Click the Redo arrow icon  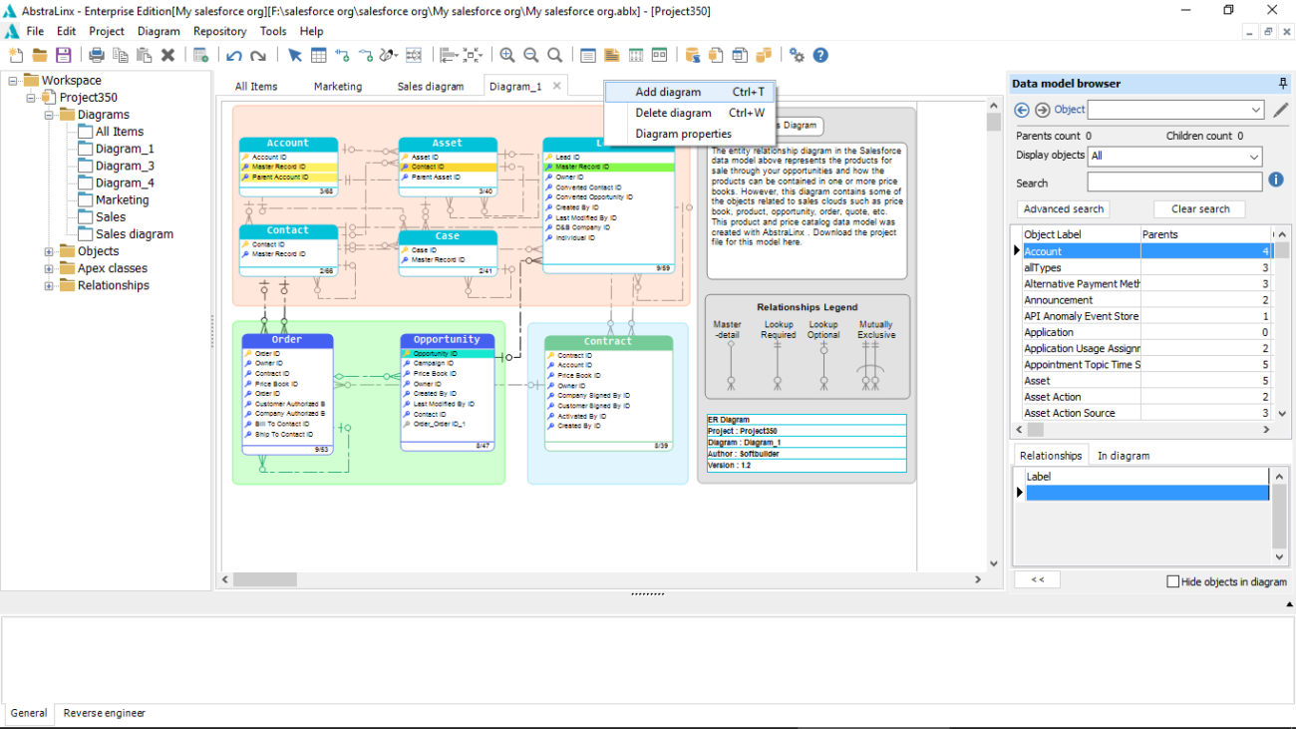[x=258, y=55]
